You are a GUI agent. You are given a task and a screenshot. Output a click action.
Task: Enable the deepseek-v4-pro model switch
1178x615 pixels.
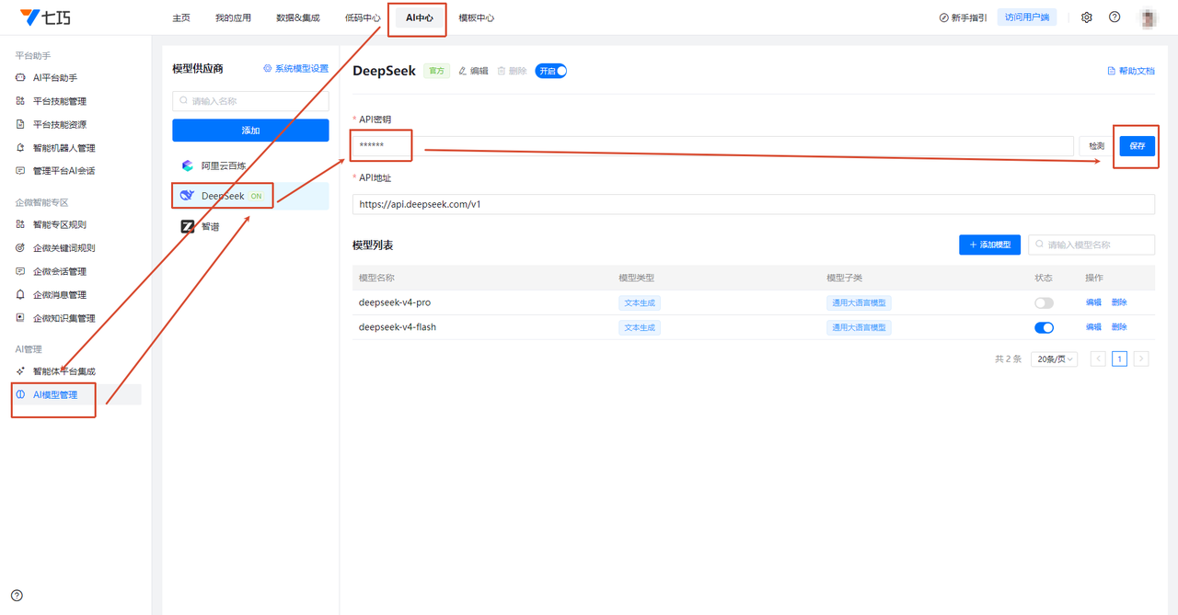(x=1044, y=302)
